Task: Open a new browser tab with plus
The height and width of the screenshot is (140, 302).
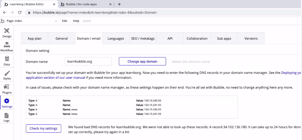Action: click(119, 4)
